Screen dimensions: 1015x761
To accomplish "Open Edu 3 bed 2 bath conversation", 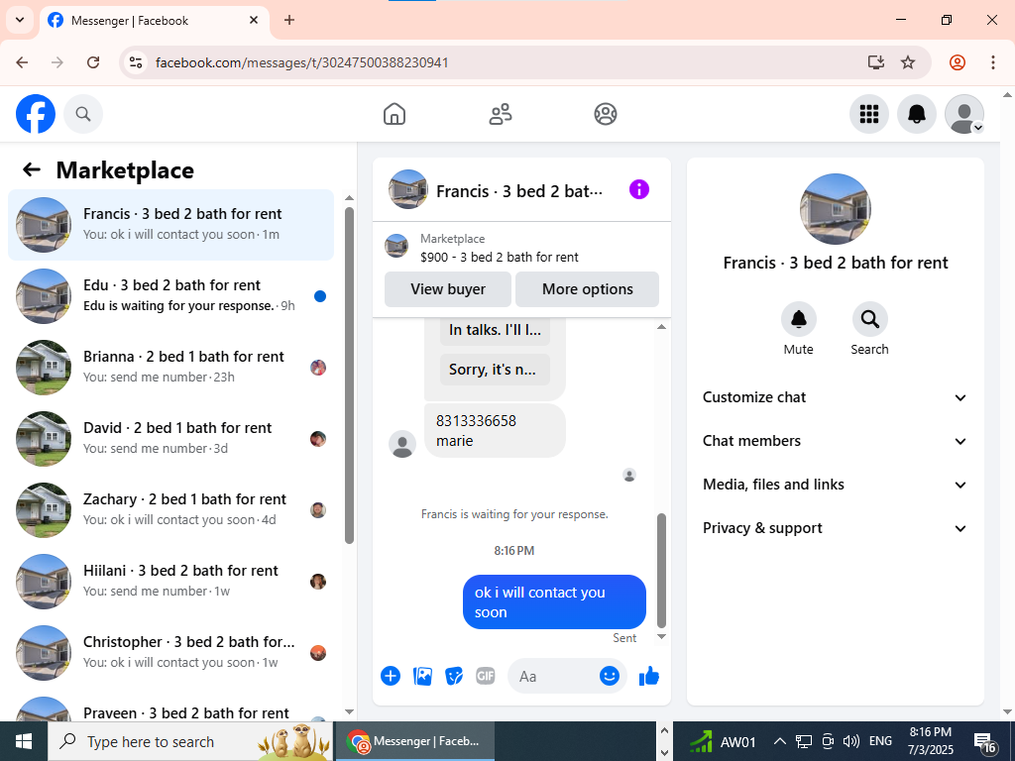I will (x=170, y=295).
